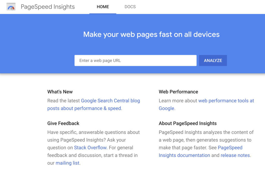Image resolution: width=265 pixels, height=171 pixels.
Task: Open the DOCS tab
Action: (130, 7)
